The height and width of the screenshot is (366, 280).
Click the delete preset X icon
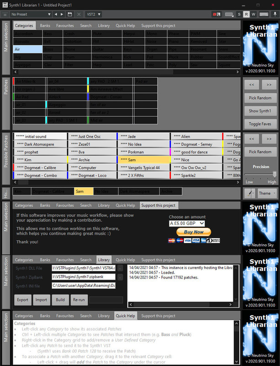[x=79, y=15]
